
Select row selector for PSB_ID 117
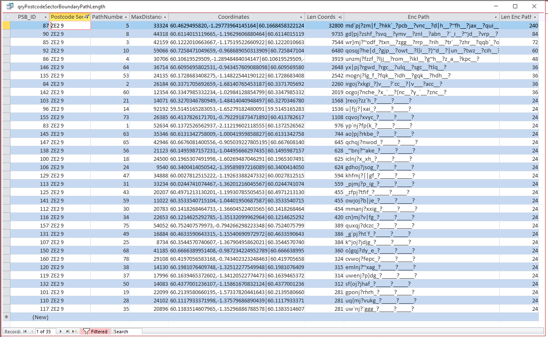click(6, 309)
